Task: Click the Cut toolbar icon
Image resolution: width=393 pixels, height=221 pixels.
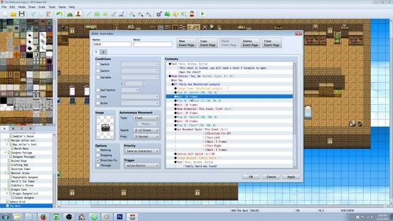Action: (x=33, y=14)
